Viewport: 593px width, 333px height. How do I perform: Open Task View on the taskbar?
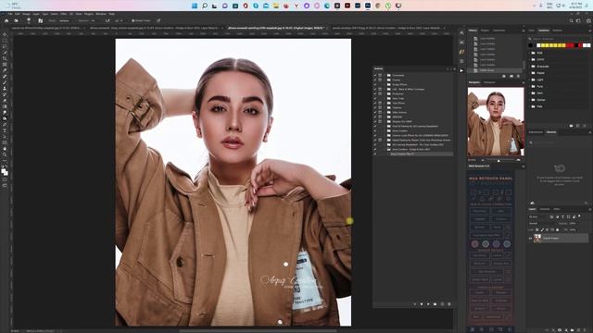point(215,6)
